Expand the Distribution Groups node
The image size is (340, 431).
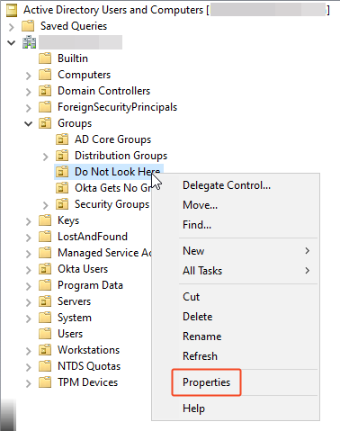46,157
